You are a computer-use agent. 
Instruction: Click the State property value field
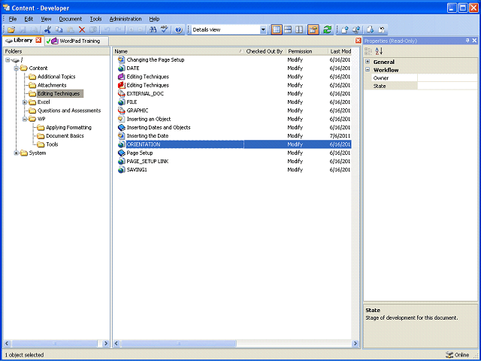tap(447, 86)
